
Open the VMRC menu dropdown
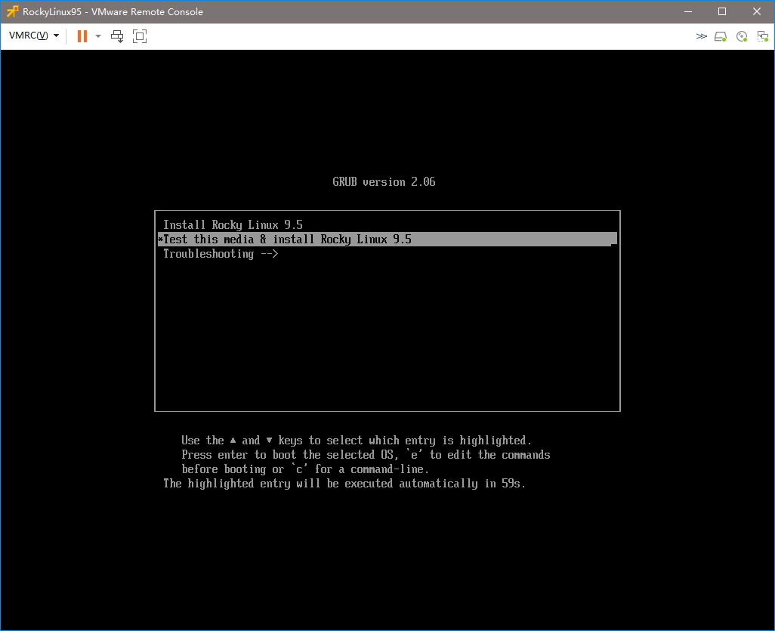point(33,36)
